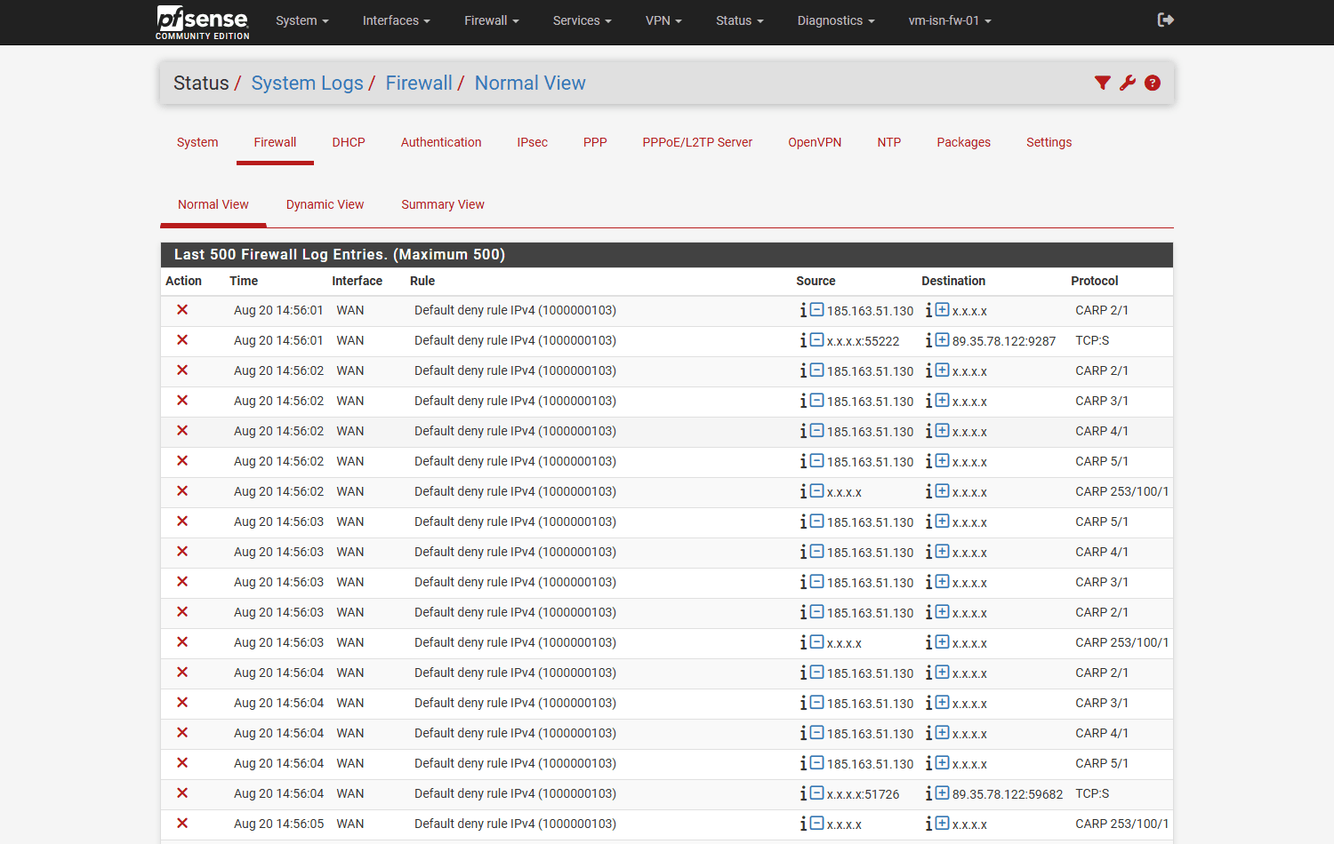Viewport: 1334px width, 844px height.
Task: Click the Firewall breadcrumb link
Action: tap(419, 83)
